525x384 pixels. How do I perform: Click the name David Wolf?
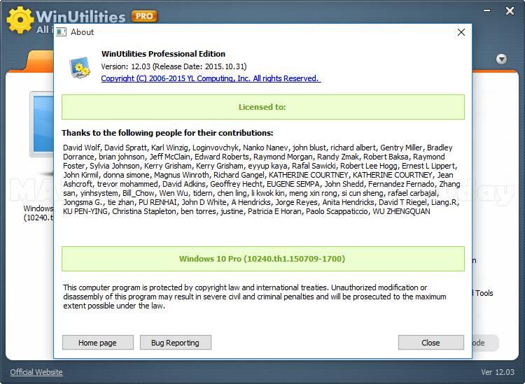[x=82, y=148]
